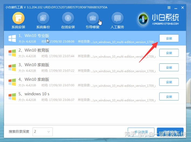Select the row title 2、Win10 教育版
Screen dimensions: 191x142
pyautogui.click(x=34, y=50)
